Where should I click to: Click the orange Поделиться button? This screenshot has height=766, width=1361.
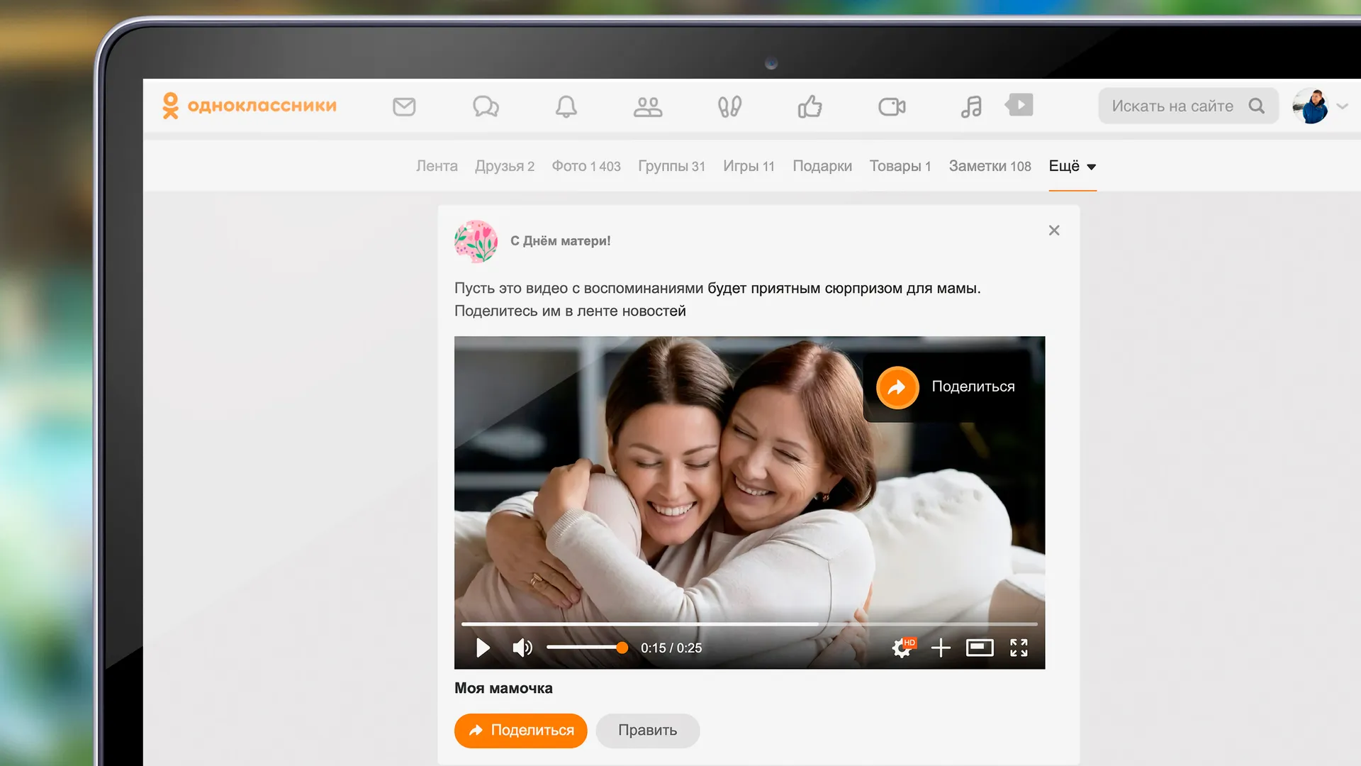tap(521, 731)
